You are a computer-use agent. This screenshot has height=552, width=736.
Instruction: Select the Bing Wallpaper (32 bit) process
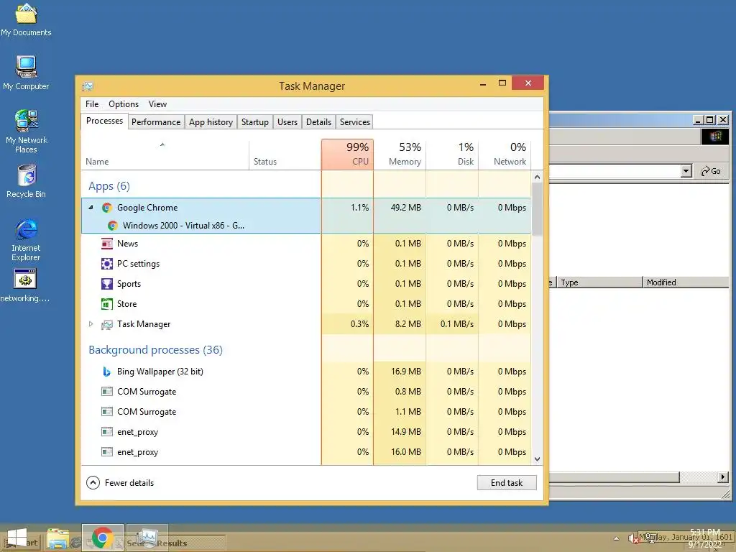(x=306, y=372)
